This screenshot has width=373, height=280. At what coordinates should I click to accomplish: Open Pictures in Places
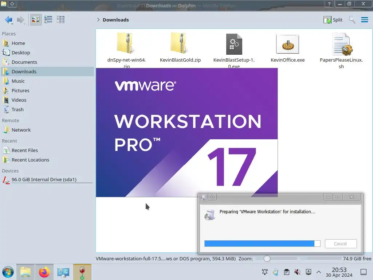pos(48,90)
